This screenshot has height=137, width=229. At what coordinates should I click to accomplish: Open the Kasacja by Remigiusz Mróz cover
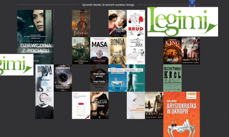pos(154,105)
